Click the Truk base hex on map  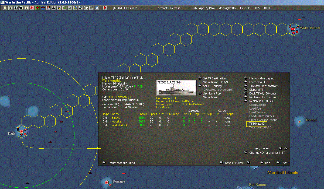point(21,131)
